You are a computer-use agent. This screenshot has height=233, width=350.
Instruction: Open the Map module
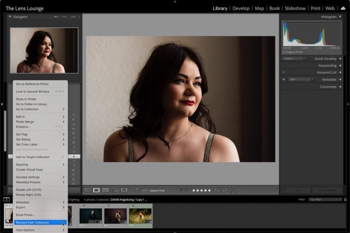[259, 9]
